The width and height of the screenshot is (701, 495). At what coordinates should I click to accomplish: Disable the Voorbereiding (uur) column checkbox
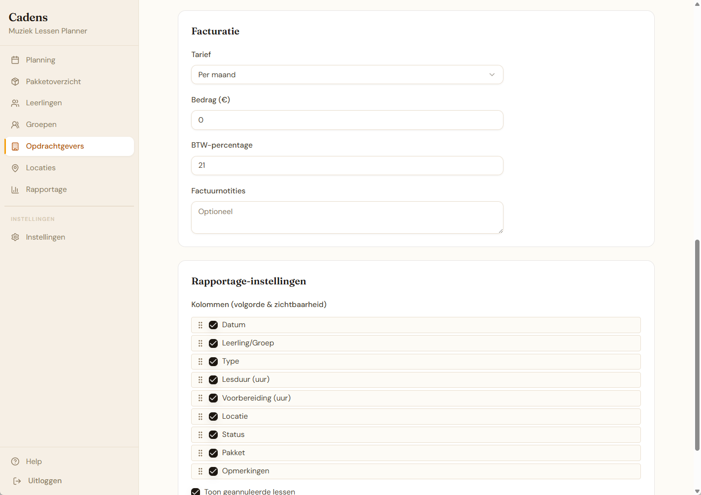(x=213, y=398)
